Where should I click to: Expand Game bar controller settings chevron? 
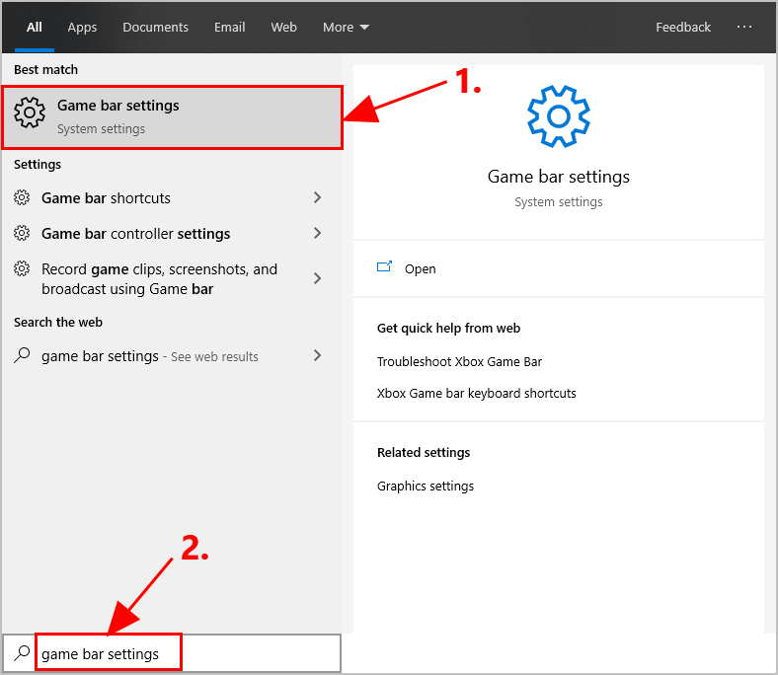318,233
